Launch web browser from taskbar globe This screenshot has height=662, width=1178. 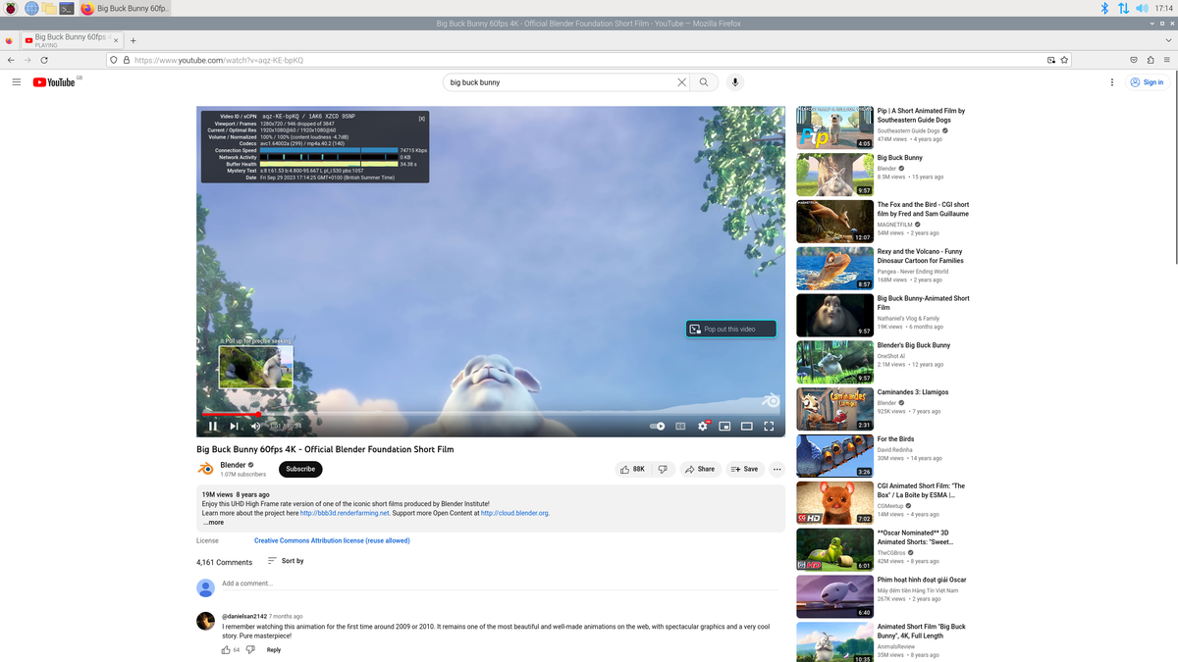click(x=31, y=8)
